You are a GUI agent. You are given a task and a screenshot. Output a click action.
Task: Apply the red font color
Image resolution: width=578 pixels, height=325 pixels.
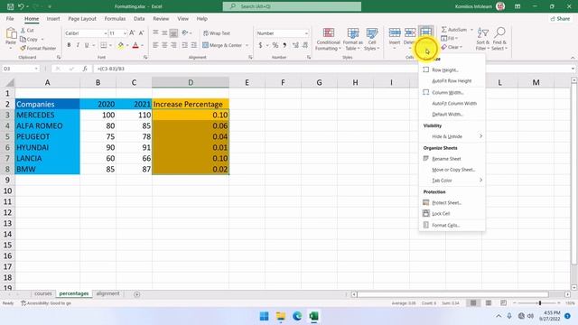(135, 45)
